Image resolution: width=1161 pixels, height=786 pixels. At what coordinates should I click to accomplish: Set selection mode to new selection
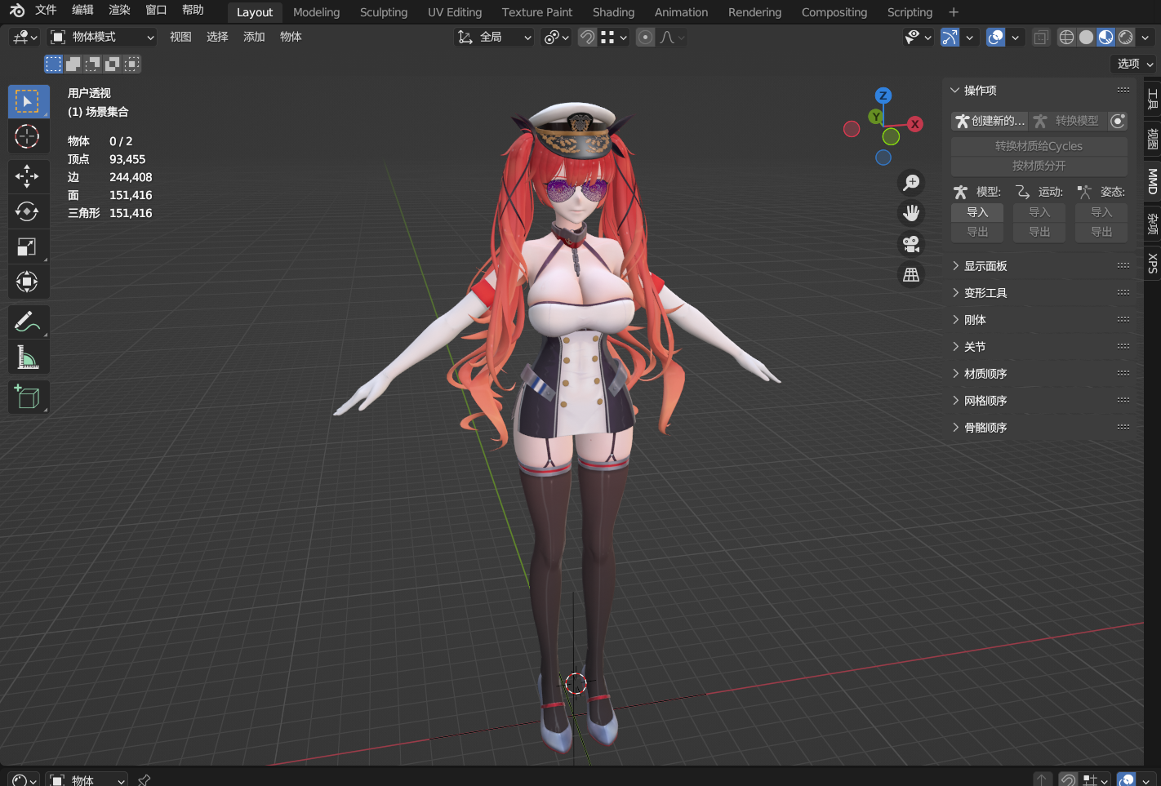pos(54,64)
